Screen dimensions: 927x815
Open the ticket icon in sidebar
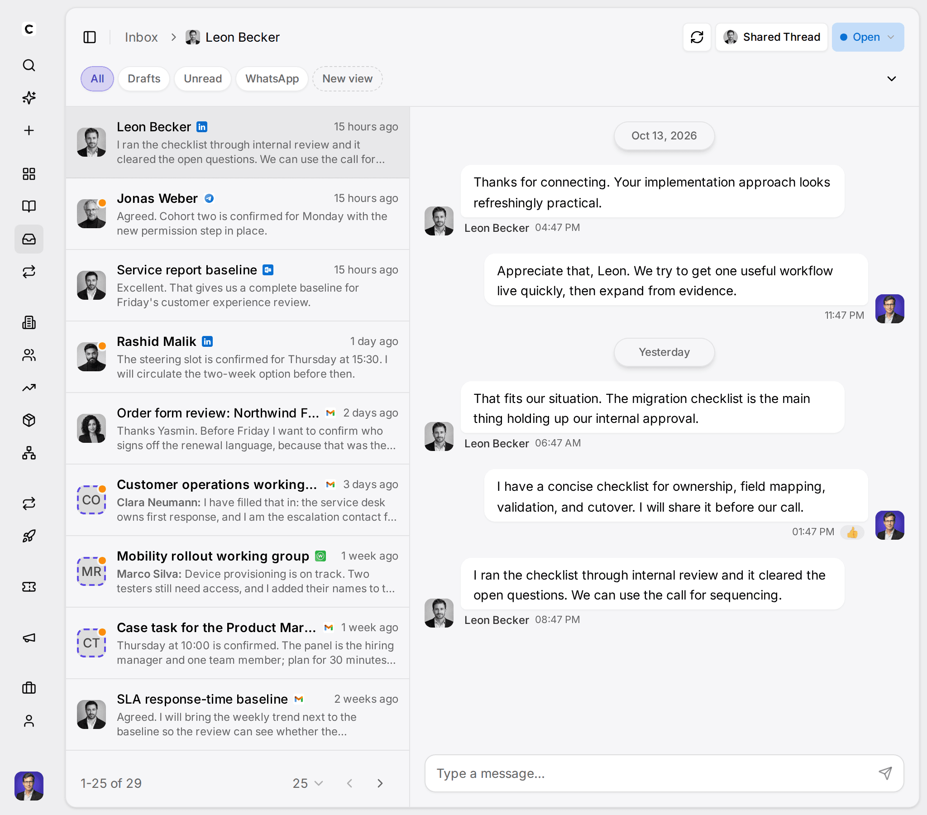click(29, 587)
